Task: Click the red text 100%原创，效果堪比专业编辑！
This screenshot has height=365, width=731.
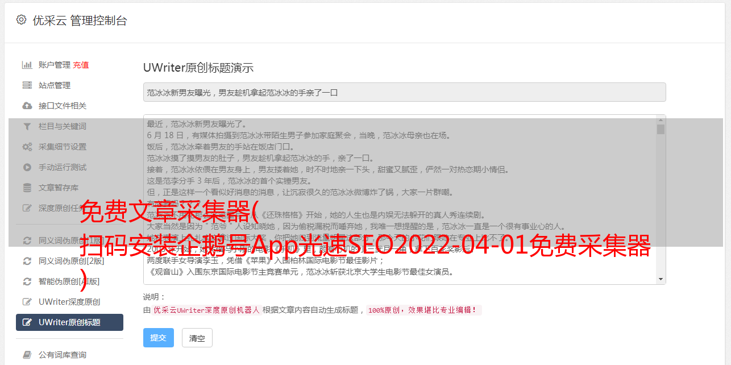Action: click(424, 310)
